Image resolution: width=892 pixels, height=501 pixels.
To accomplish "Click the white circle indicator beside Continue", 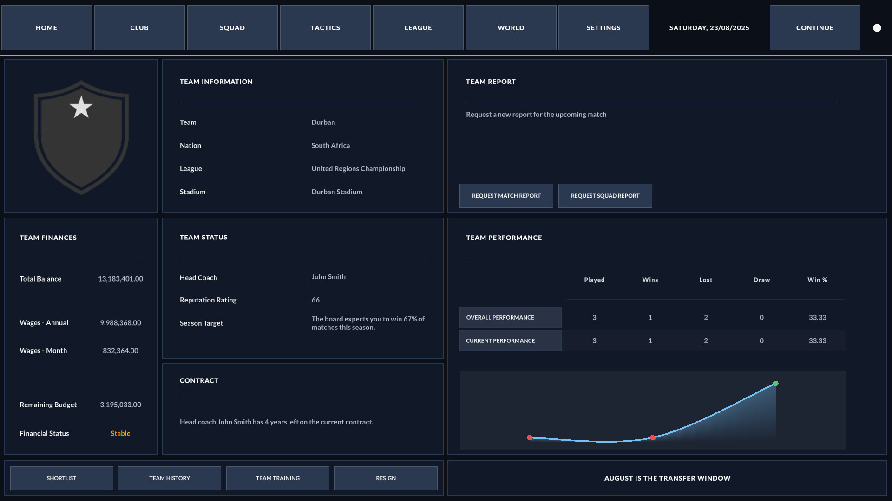I will tap(877, 28).
